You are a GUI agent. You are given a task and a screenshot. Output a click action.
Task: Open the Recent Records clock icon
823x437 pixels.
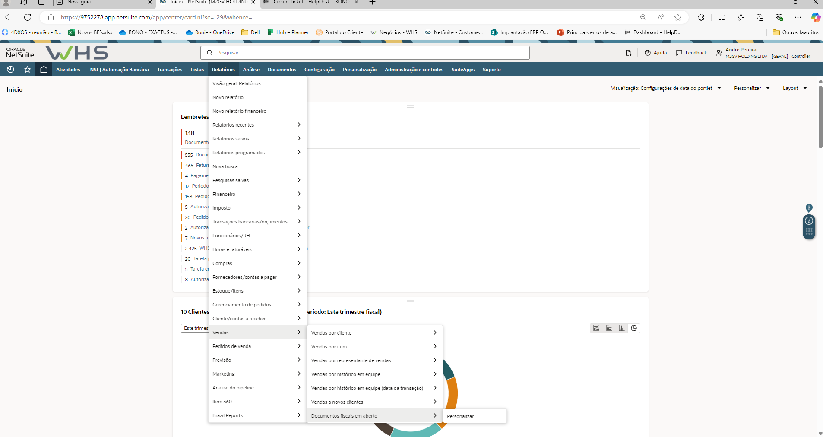click(11, 70)
